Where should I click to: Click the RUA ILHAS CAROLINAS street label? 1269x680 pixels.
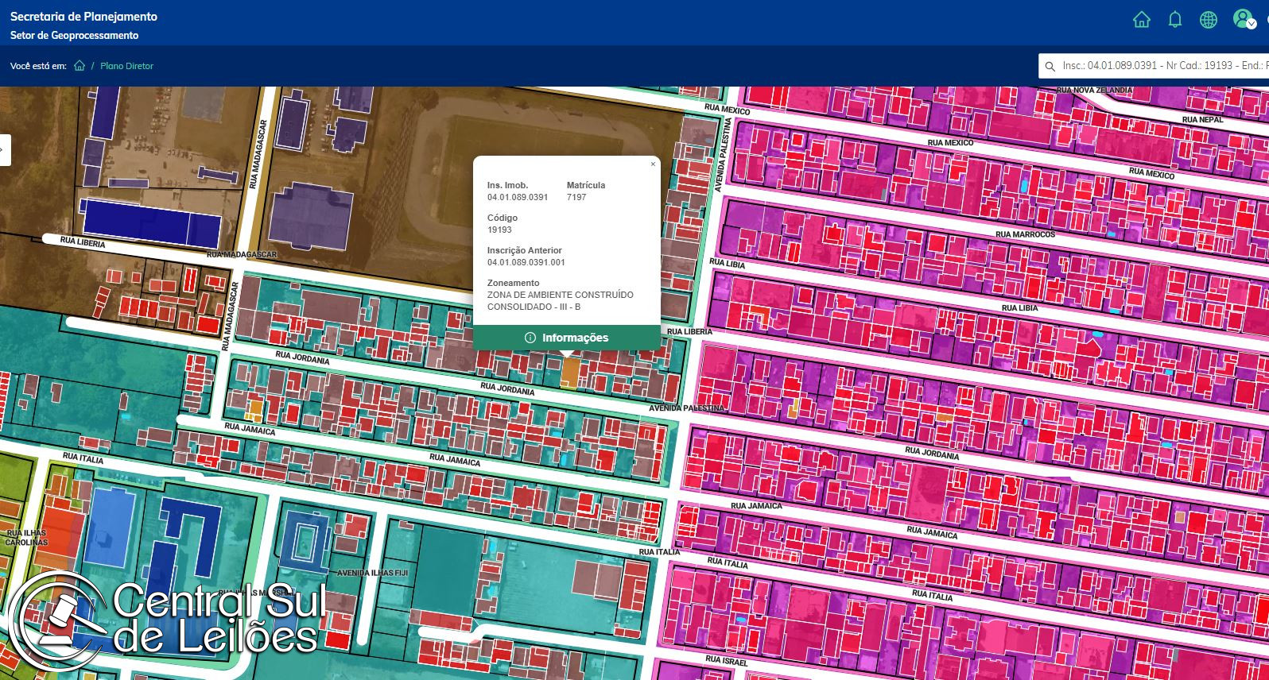[26, 538]
